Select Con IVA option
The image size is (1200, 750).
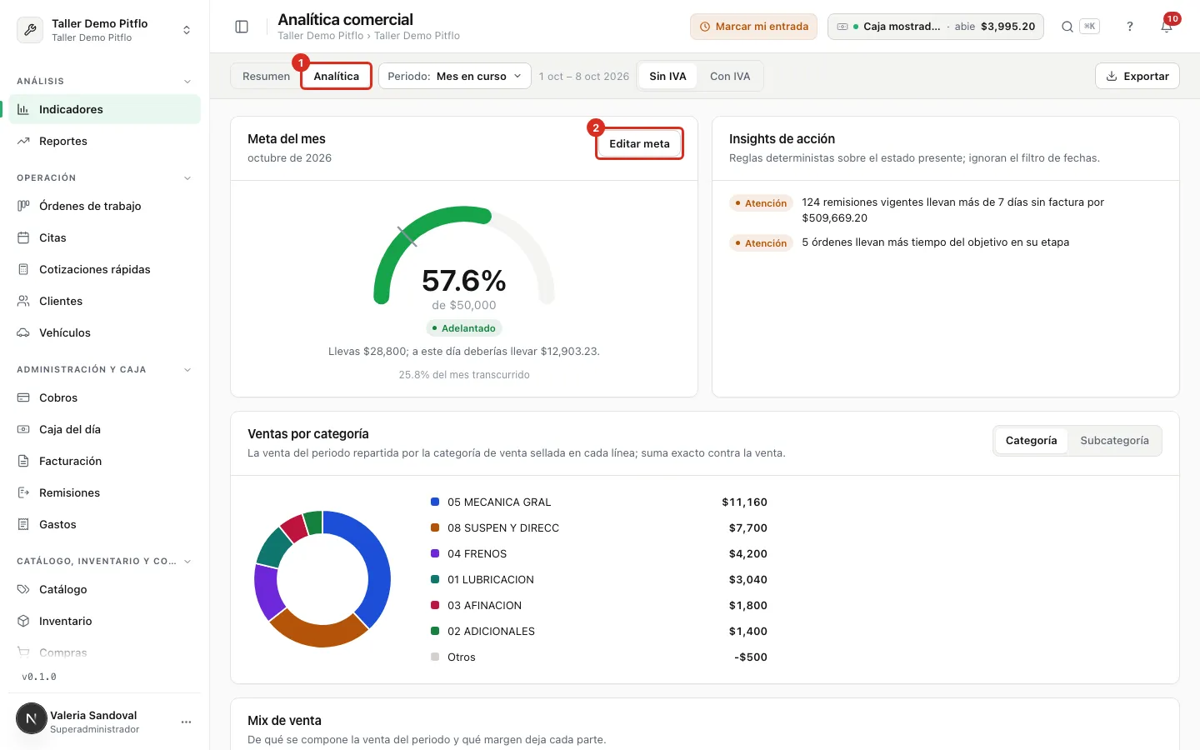point(730,76)
